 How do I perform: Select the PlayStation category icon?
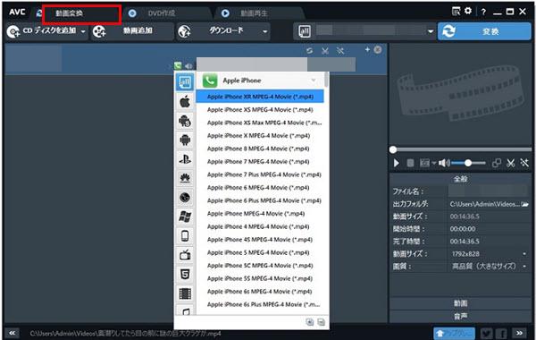[x=185, y=159]
